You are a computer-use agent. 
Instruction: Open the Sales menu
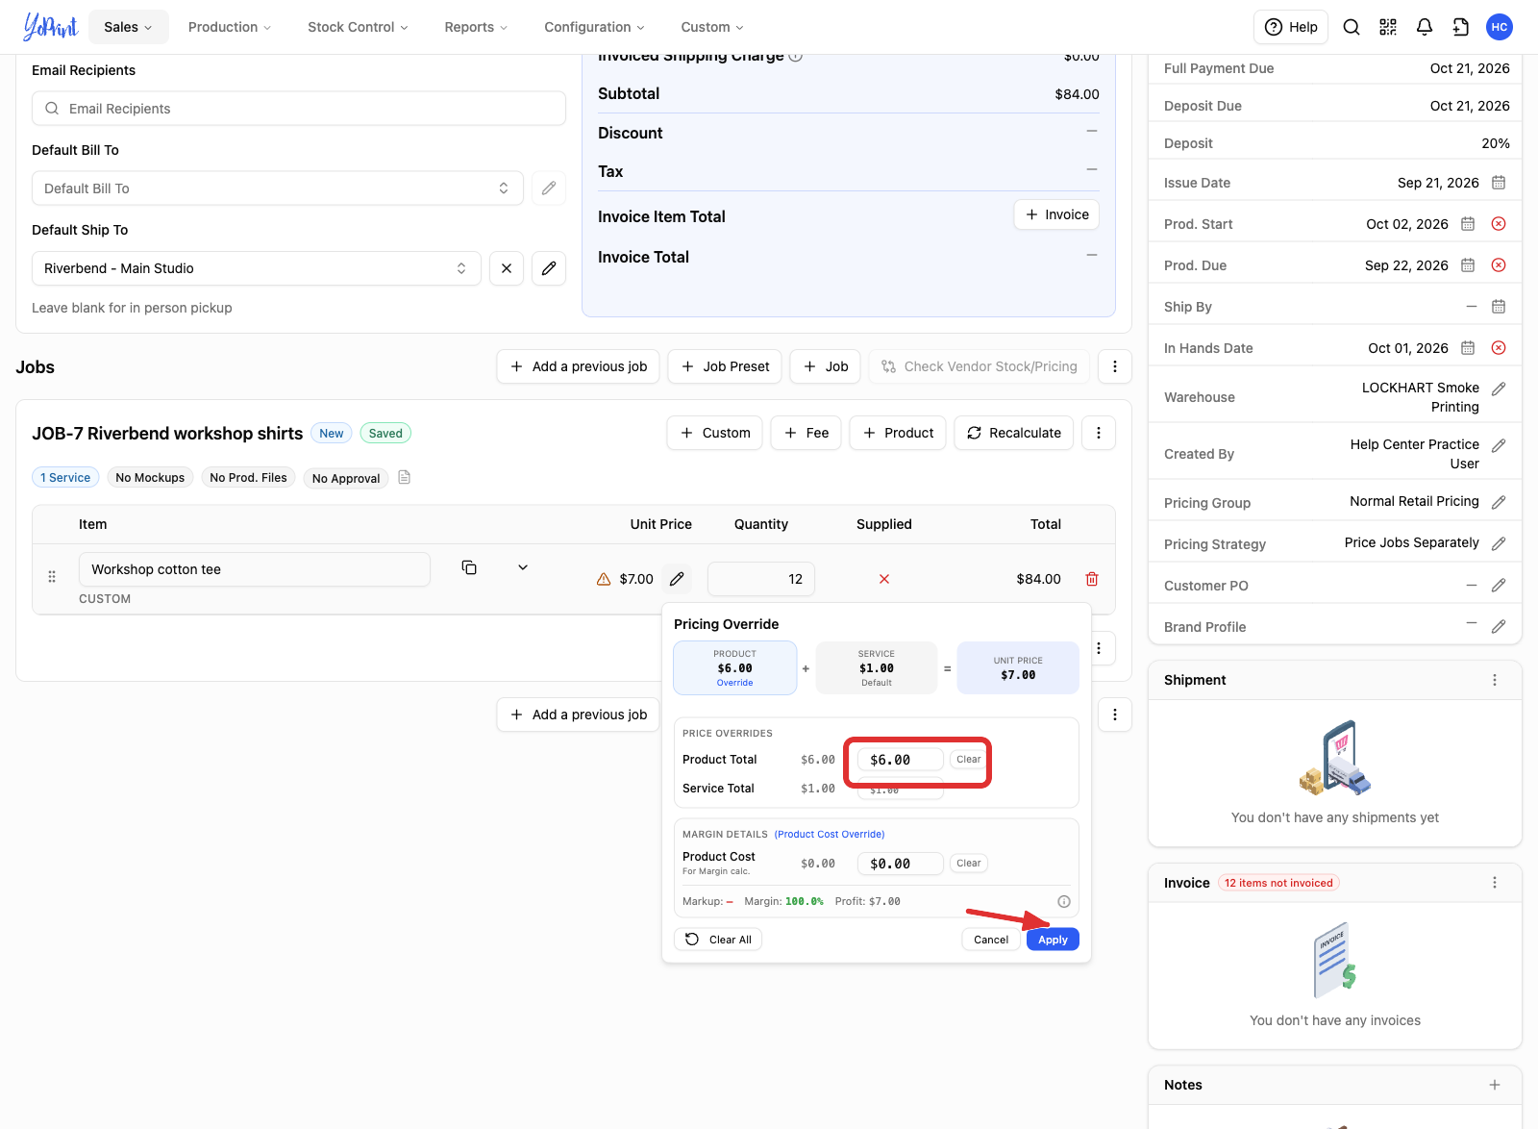[x=128, y=27]
